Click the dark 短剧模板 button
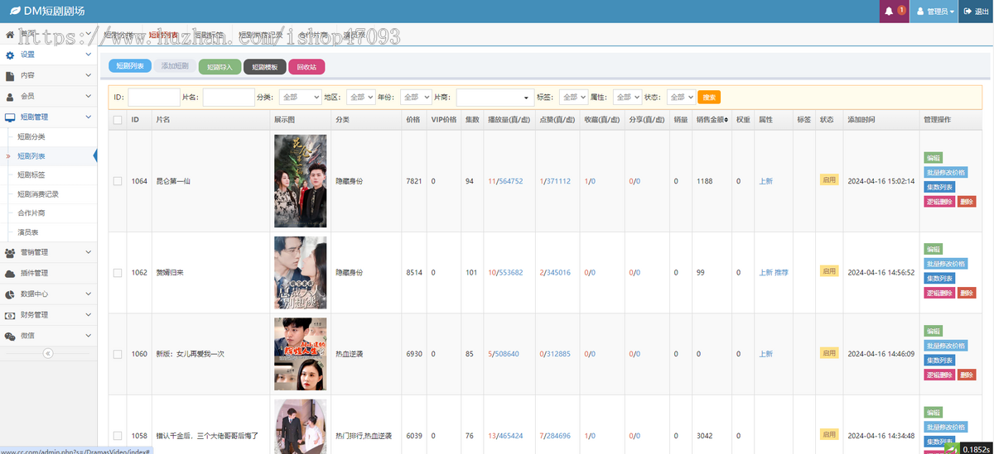The image size is (994, 454). pyautogui.click(x=265, y=66)
